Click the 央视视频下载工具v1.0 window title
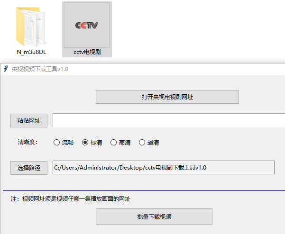Screen dimensions: 285x234 tap(40, 69)
